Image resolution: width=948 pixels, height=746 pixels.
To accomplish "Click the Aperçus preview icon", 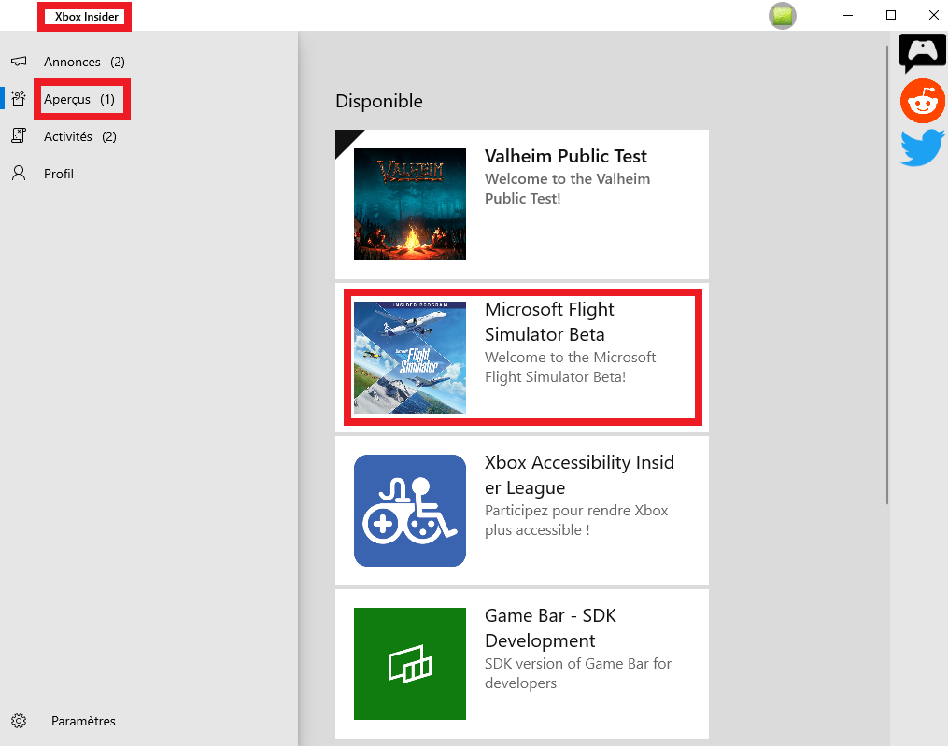I will (19, 99).
